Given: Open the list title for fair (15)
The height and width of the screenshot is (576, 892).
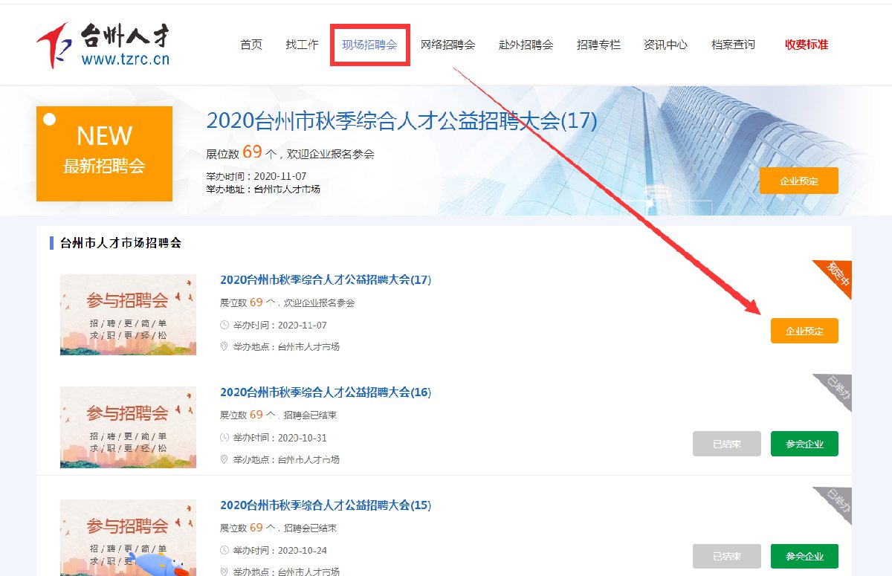Looking at the screenshot, I should tap(326, 505).
